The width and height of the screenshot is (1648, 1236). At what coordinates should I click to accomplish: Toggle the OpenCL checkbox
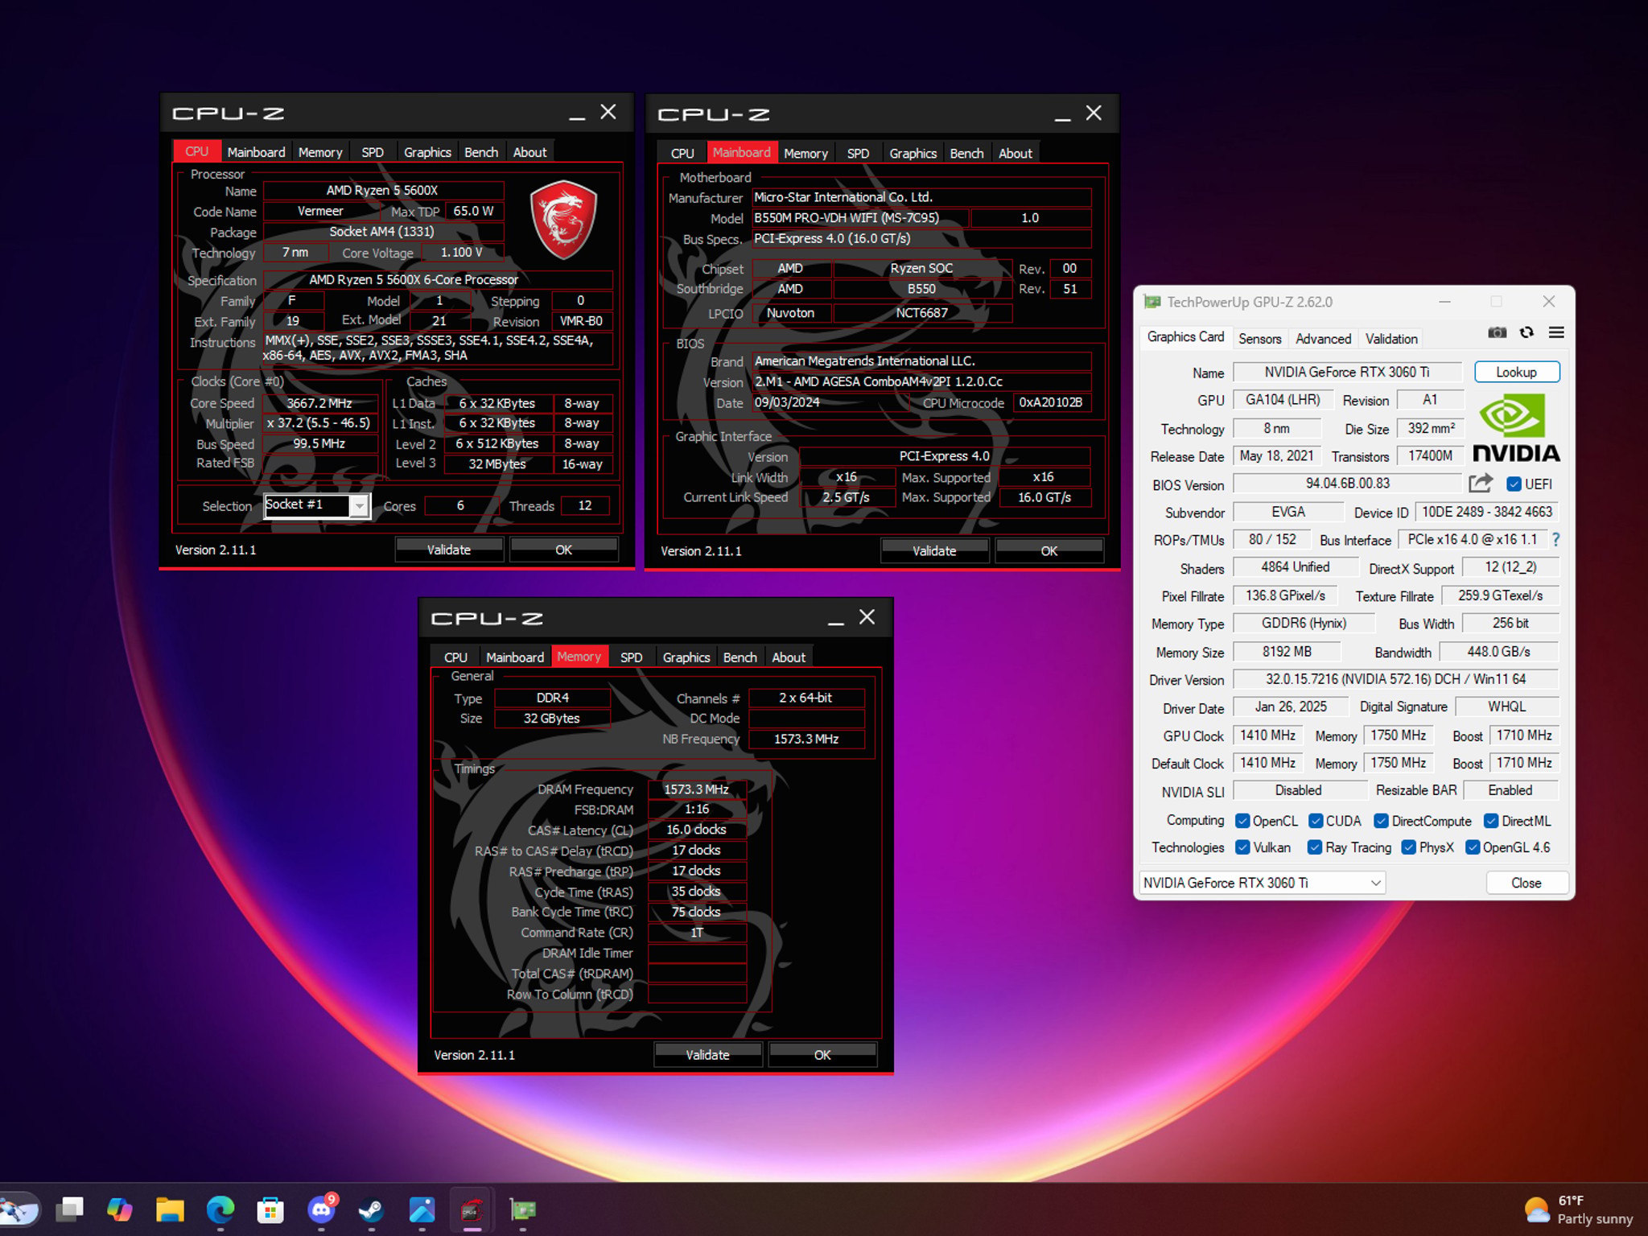[x=1242, y=821]
